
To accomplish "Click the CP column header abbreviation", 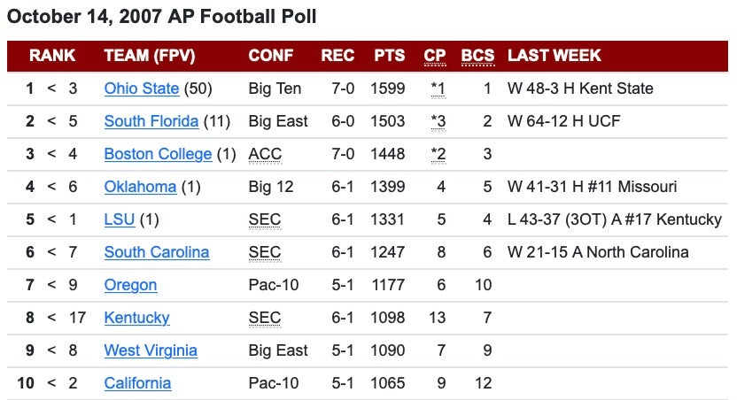I will click(x=435, y=56).
